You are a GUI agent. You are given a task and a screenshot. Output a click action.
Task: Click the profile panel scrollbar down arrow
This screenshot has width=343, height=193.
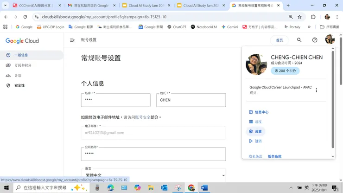[333, 156]
